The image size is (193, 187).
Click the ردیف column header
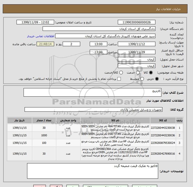point(179,120)
